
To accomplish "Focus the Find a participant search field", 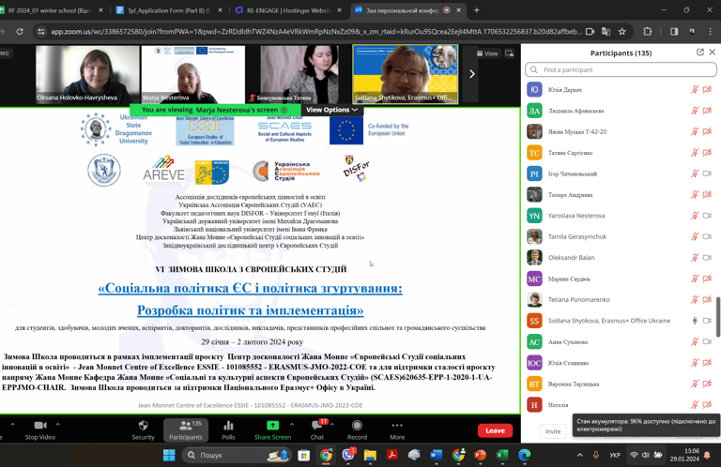I will (x=621, y=69).
